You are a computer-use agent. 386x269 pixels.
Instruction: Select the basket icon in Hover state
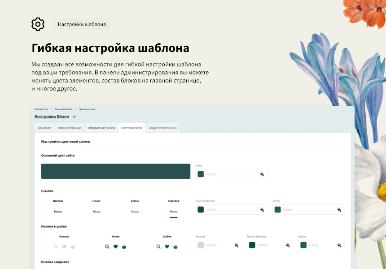tap(125, 247)
